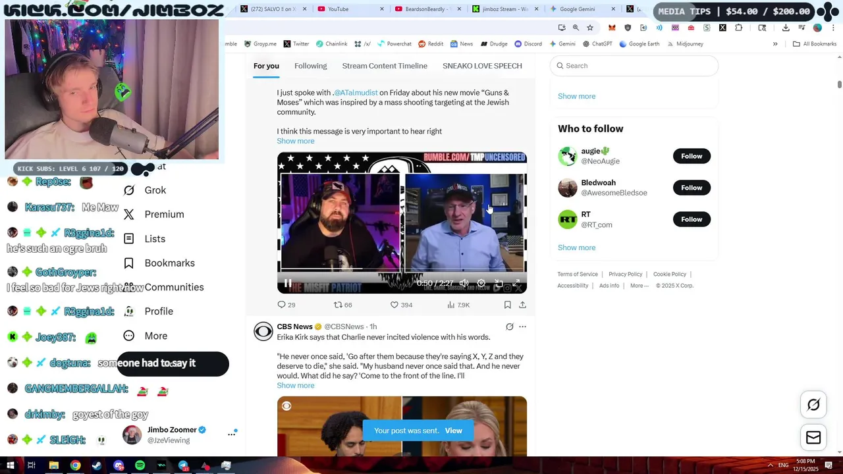
Task: Open Premium in the X sidebar
Action: point(154,215)
